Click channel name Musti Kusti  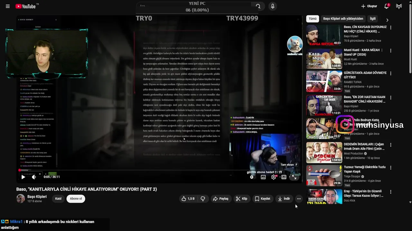350,59
